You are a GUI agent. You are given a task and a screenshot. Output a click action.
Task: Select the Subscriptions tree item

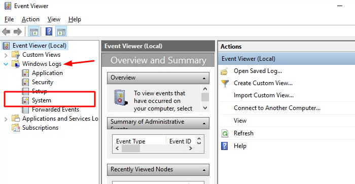pos(40,128)
